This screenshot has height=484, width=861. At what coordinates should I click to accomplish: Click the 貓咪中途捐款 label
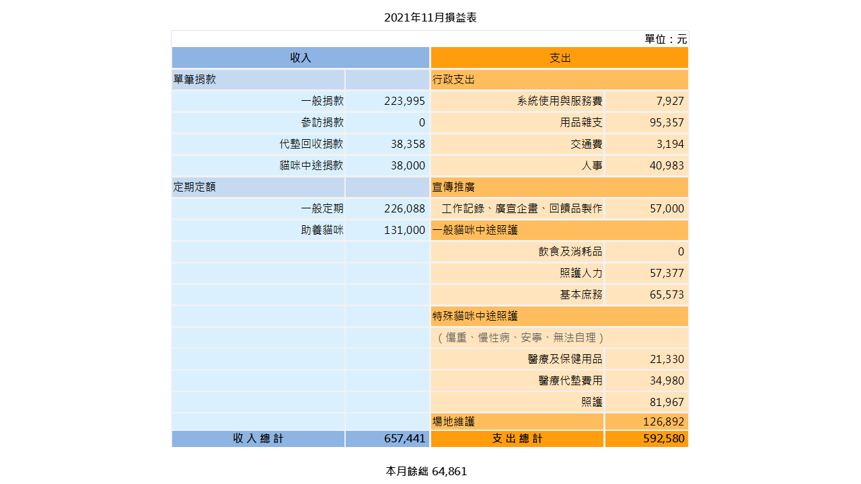click(x=311, y=165)
